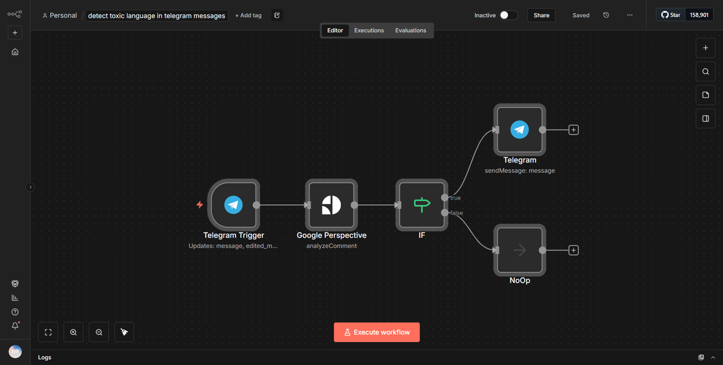Click the Personal project breadcrumb
Screen dimensions: 723x365
(60, 15)
